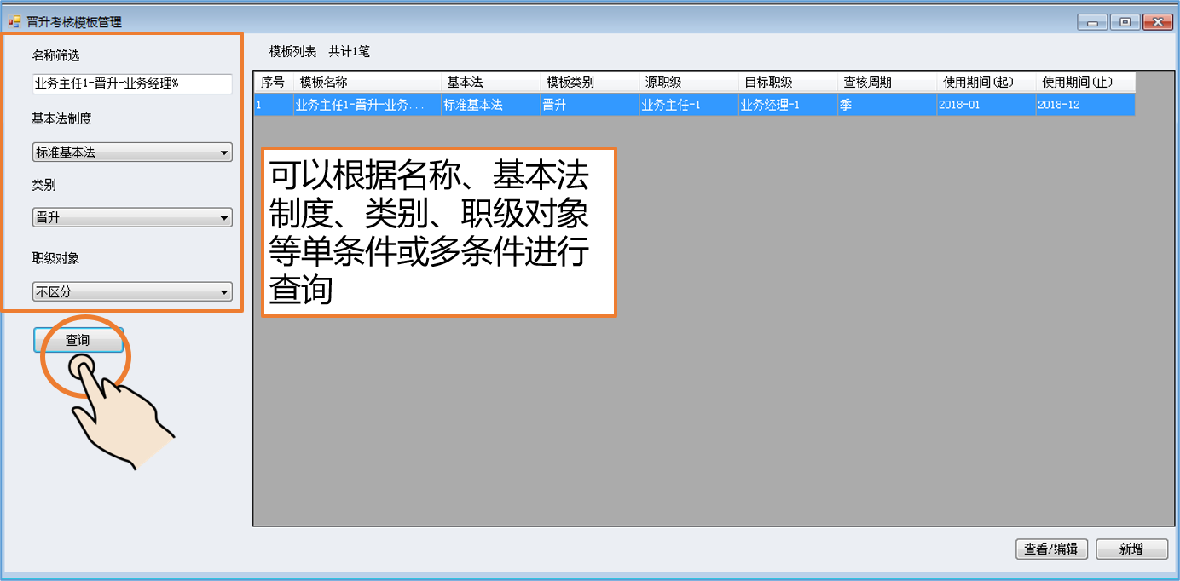
Task: Click the 源职级 column header
Action: pos(688,83)
